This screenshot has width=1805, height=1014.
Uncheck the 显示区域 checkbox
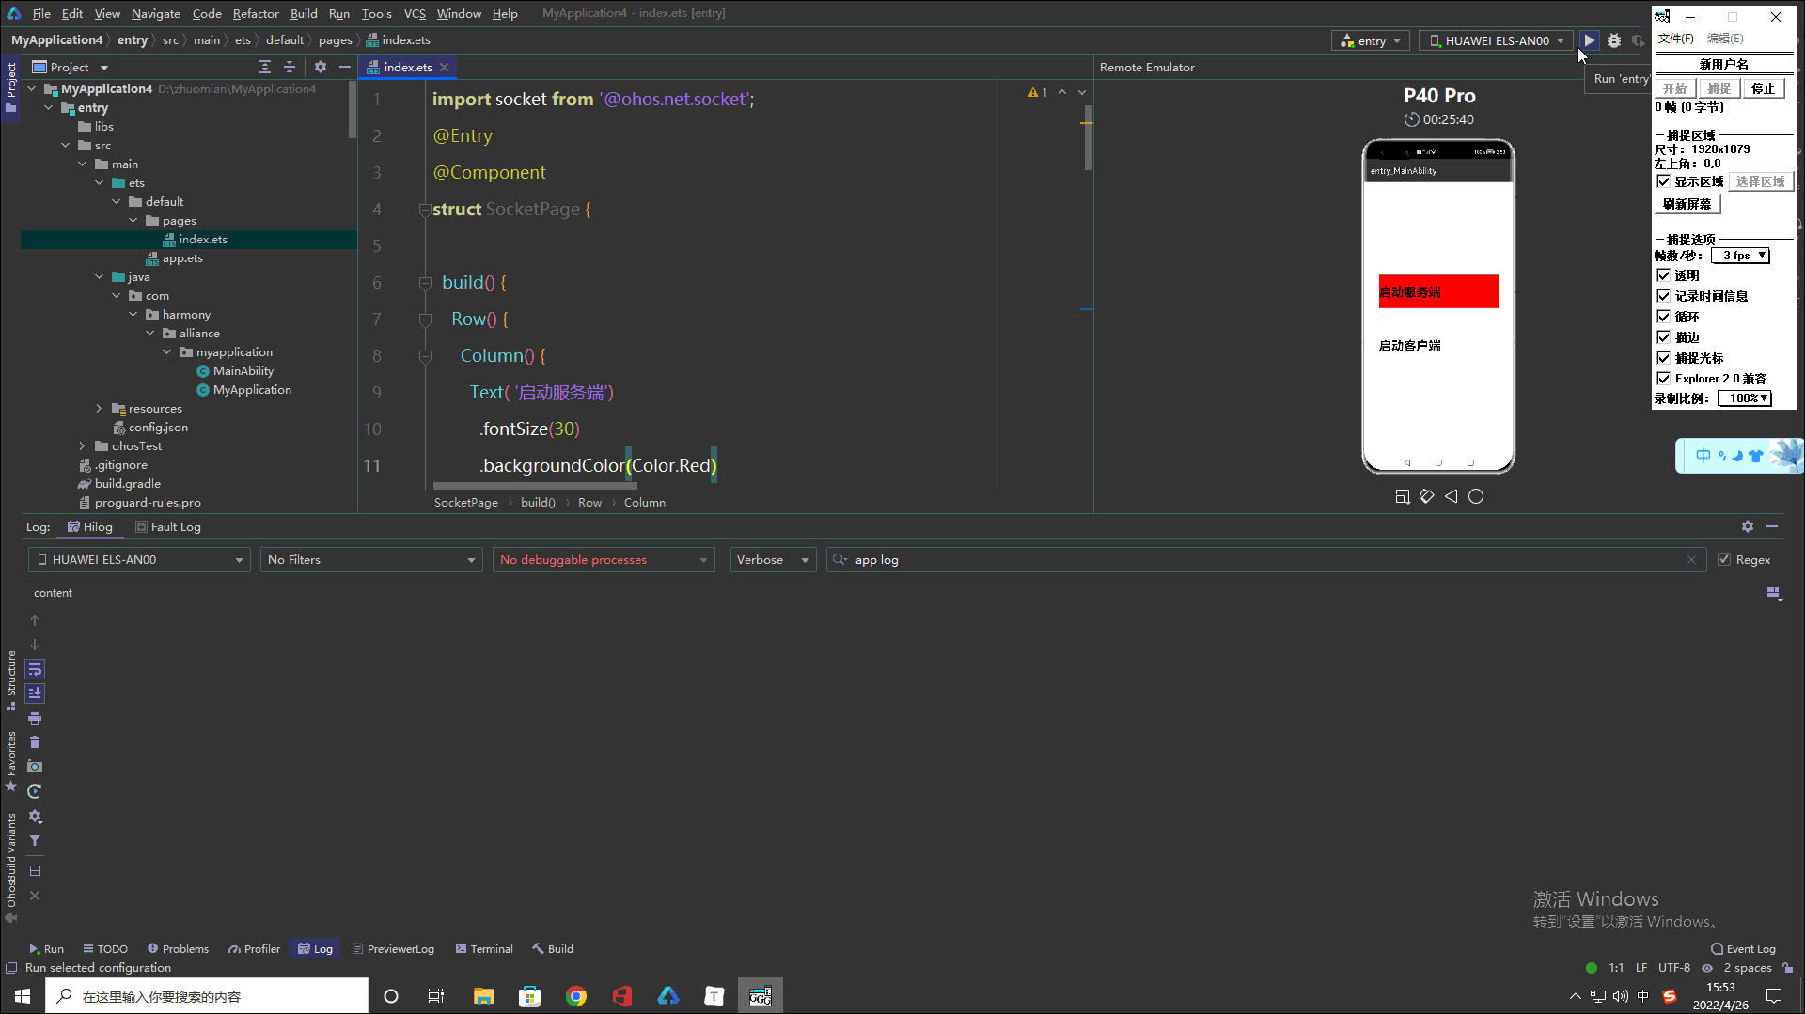(1664, 181)
